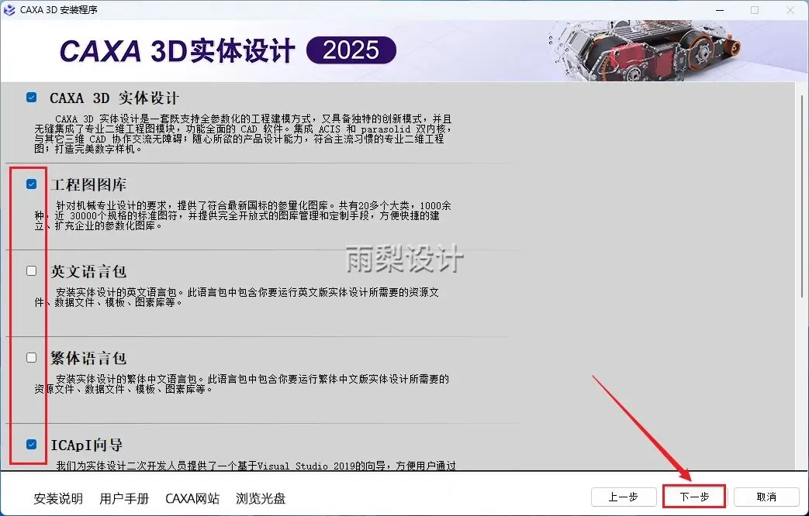
Task: Select the CAXA 3D 实体设计 heading text
Action: pos(114,98)
